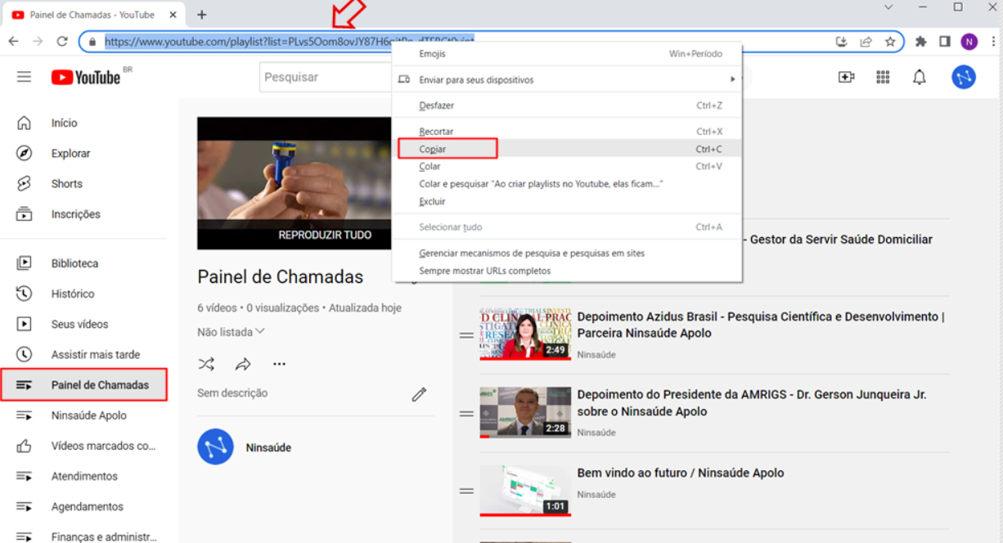Edit the playlist description with pencil icon

point(419,394)
